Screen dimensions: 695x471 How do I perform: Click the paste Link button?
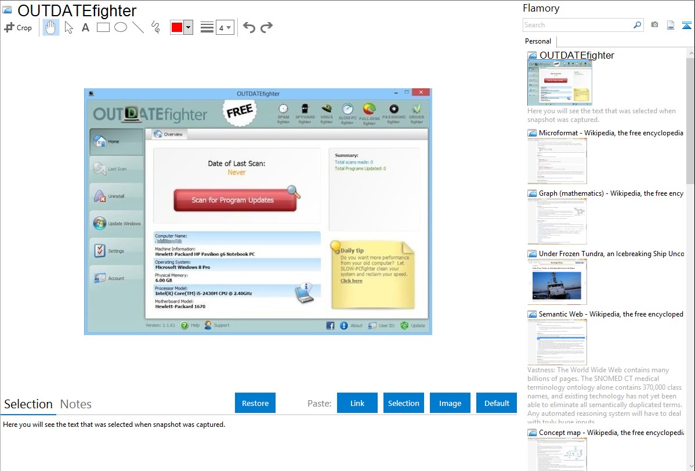tap(357, 403)
